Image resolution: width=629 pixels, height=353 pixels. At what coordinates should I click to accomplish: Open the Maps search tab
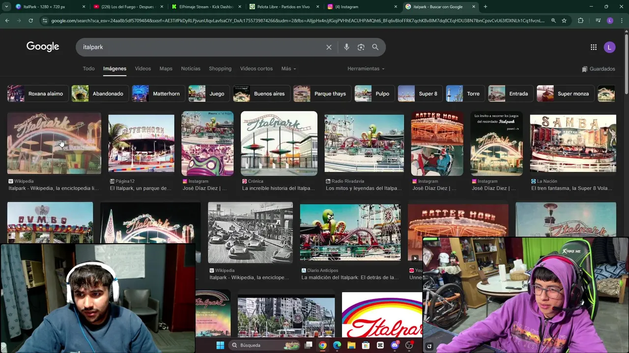click(x=166, y=69)
